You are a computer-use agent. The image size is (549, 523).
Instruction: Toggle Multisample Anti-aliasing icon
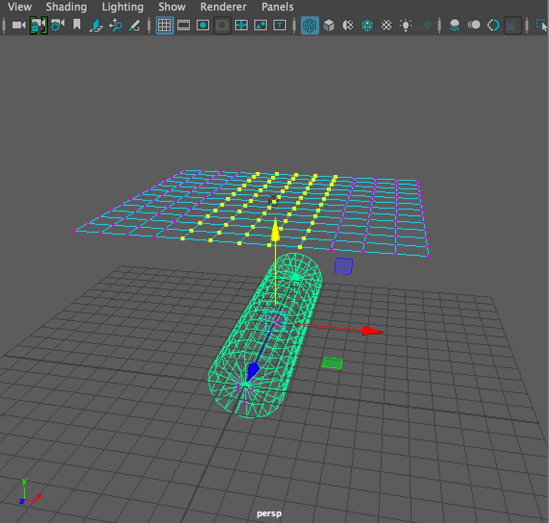(x=493, y=25)
